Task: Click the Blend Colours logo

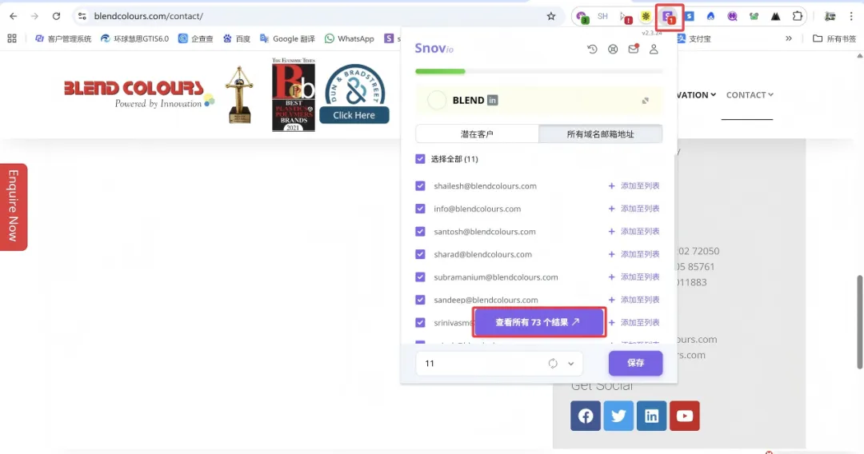Action: (139, 94)
